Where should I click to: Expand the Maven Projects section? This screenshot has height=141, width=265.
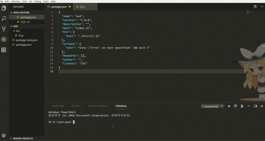(23, 138)
